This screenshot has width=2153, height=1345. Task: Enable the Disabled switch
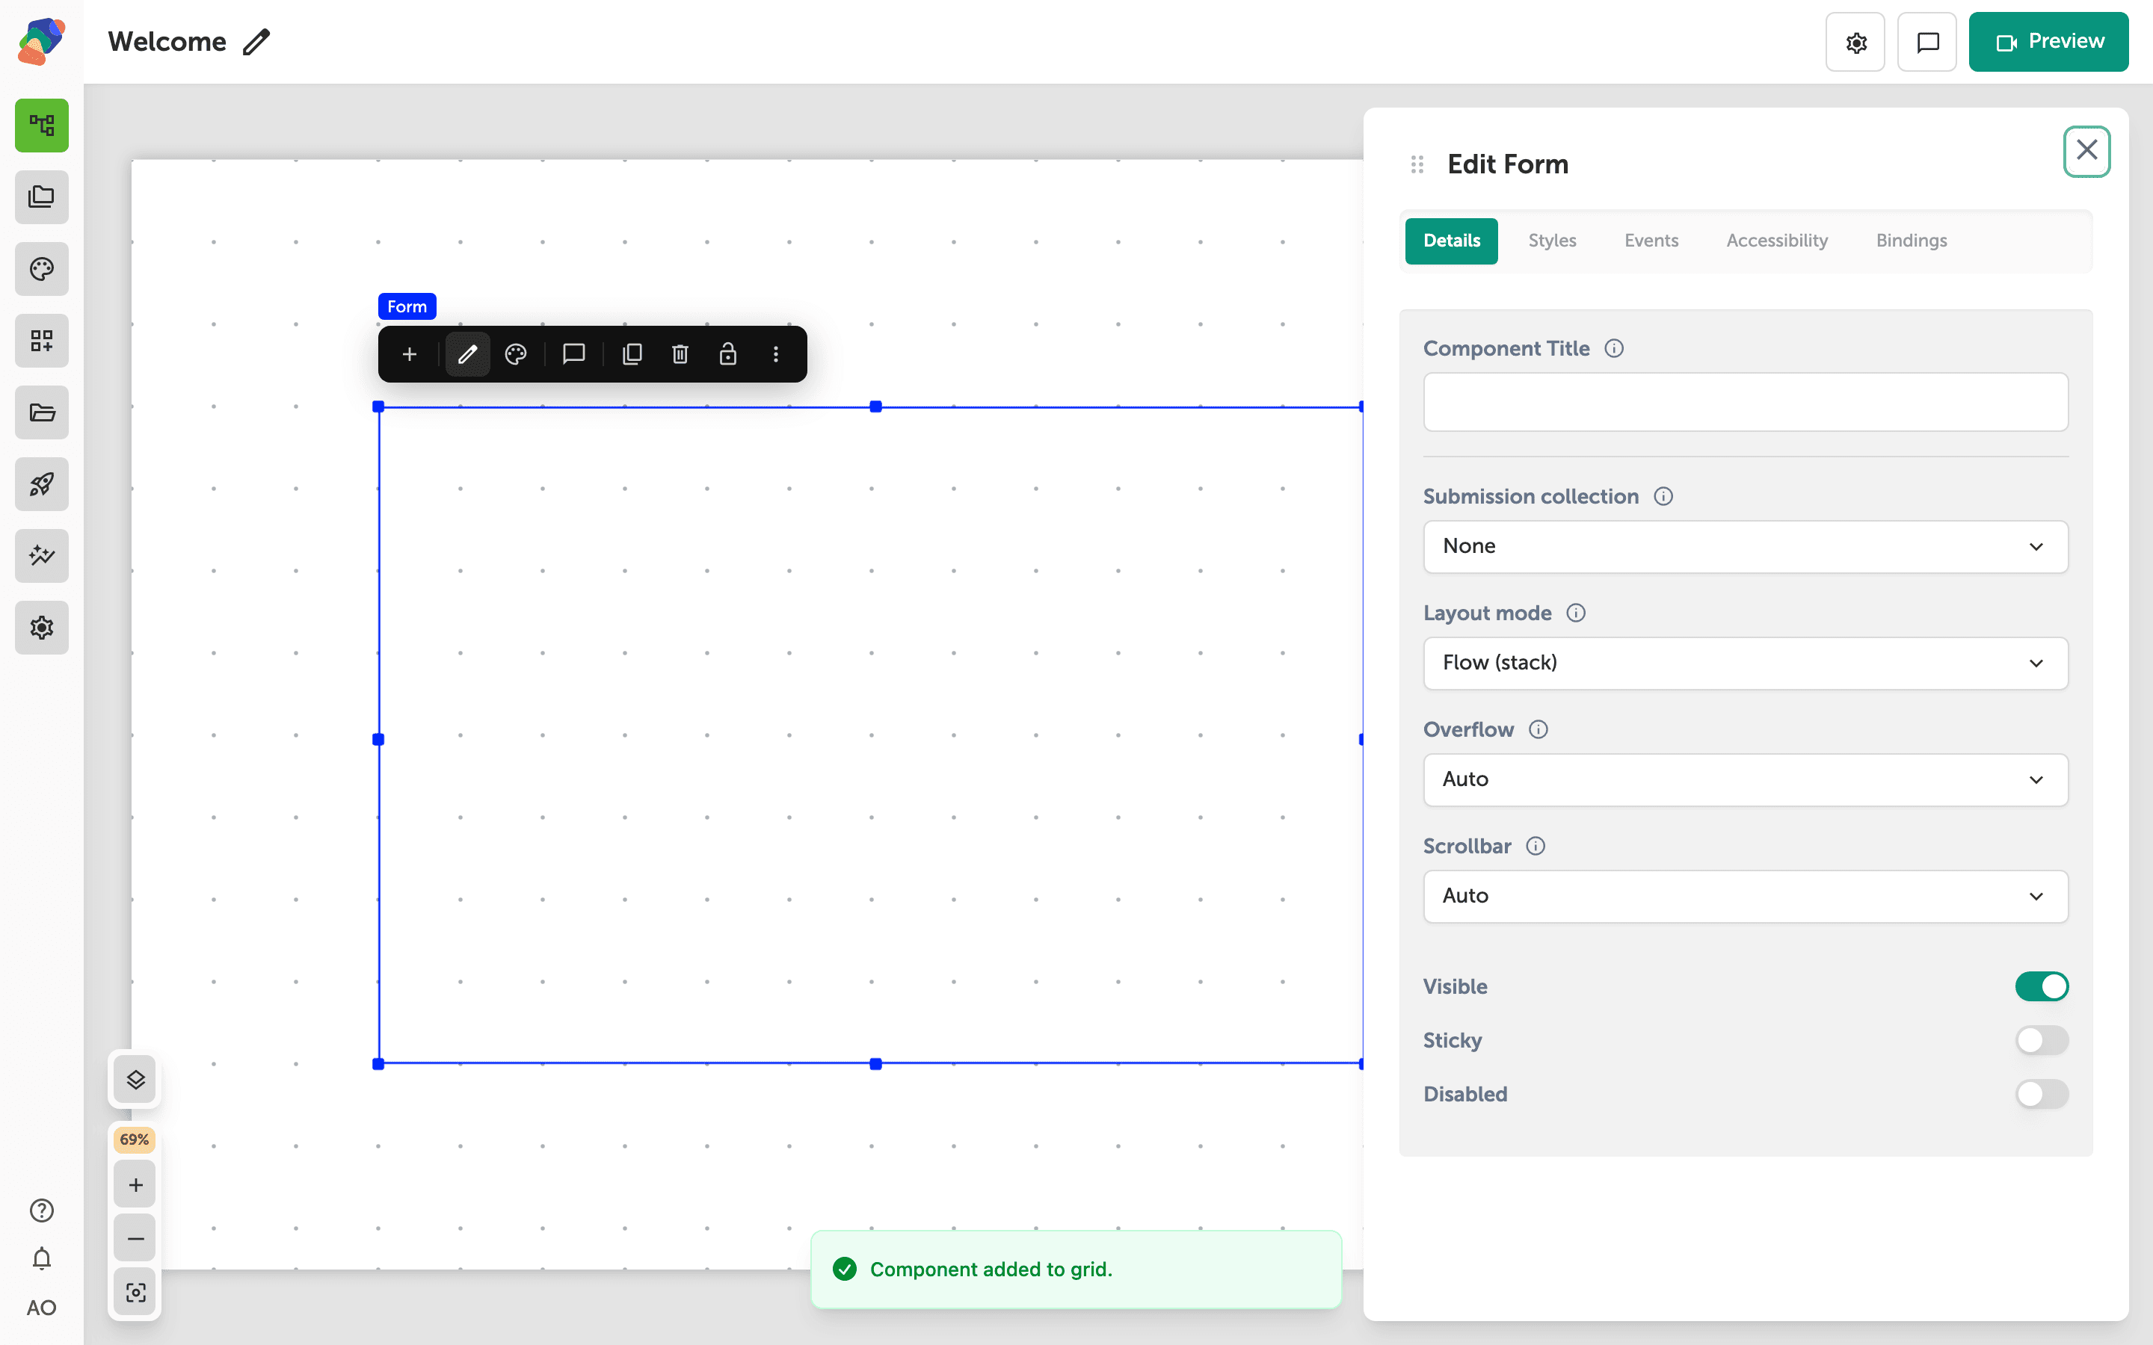point(2042,1094)
